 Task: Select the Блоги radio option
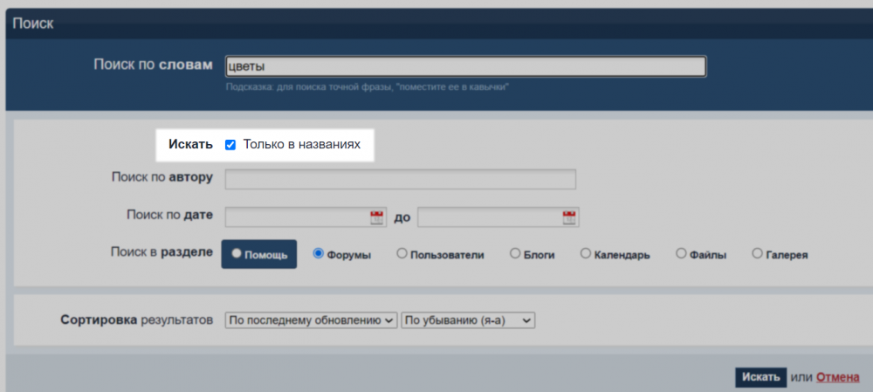tap(515, 253)
